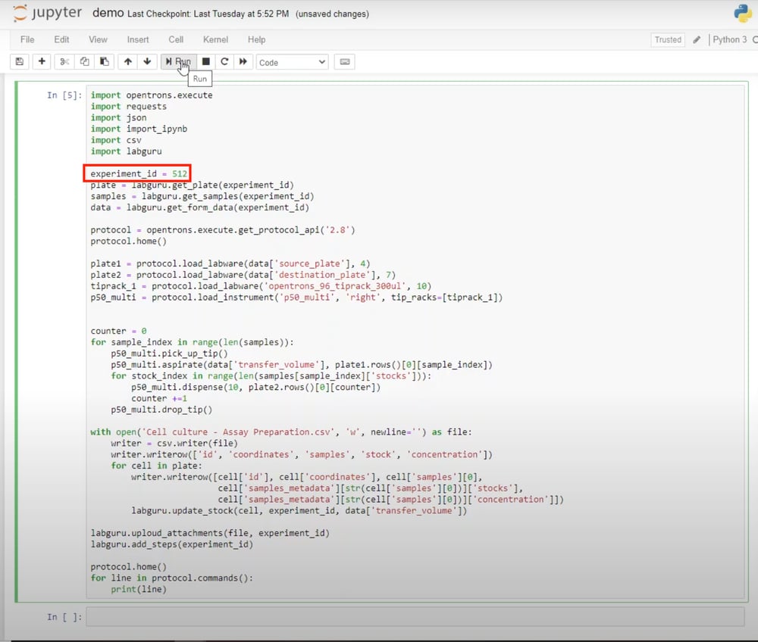Run the selected cell
758x642 pixels.
177,61
